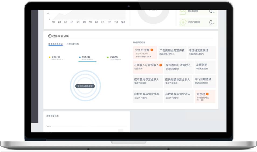Select the green dot legend indicator

pos(108,57)
